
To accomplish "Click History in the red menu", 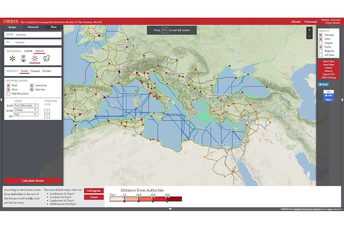I will click(329, 71).
